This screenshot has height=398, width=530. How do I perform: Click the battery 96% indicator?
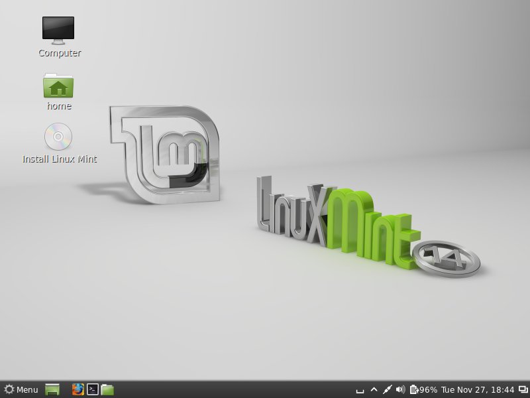coord(423,390)
